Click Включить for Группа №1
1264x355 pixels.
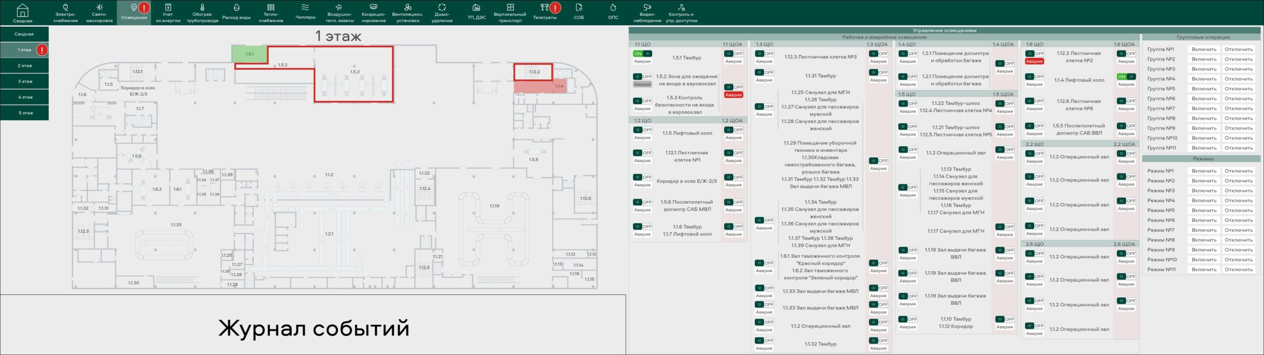coord(1204,49)
